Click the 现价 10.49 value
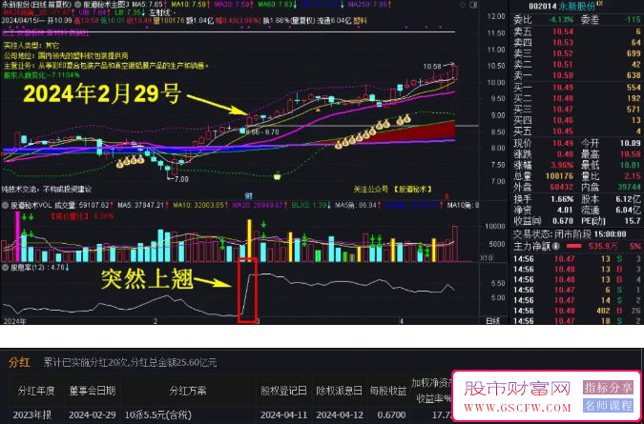This screenshot has width=644, height=424. point(563,143)
